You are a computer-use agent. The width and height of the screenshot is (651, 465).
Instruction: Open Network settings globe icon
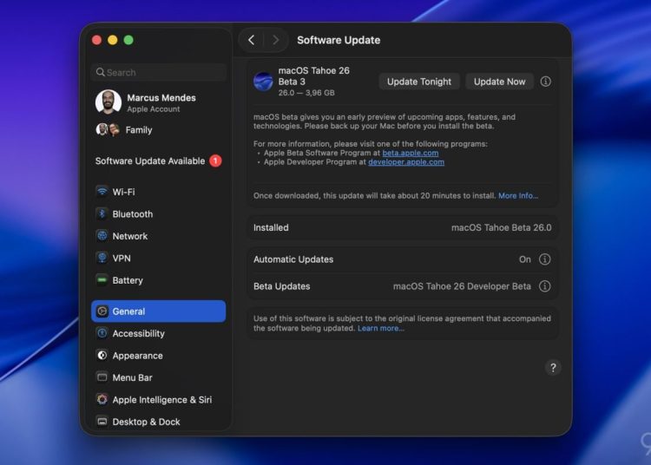[x=102, y=236]
